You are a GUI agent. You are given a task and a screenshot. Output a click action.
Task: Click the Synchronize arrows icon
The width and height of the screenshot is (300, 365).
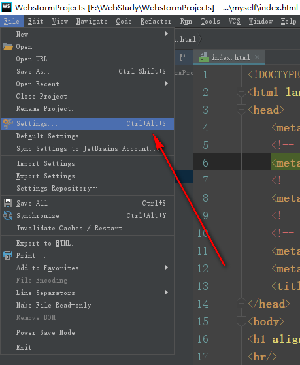click(x=8, y=215)
